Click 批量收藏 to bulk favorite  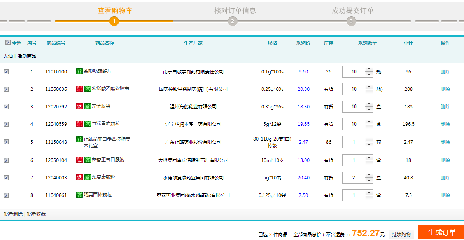click(36, 214)
